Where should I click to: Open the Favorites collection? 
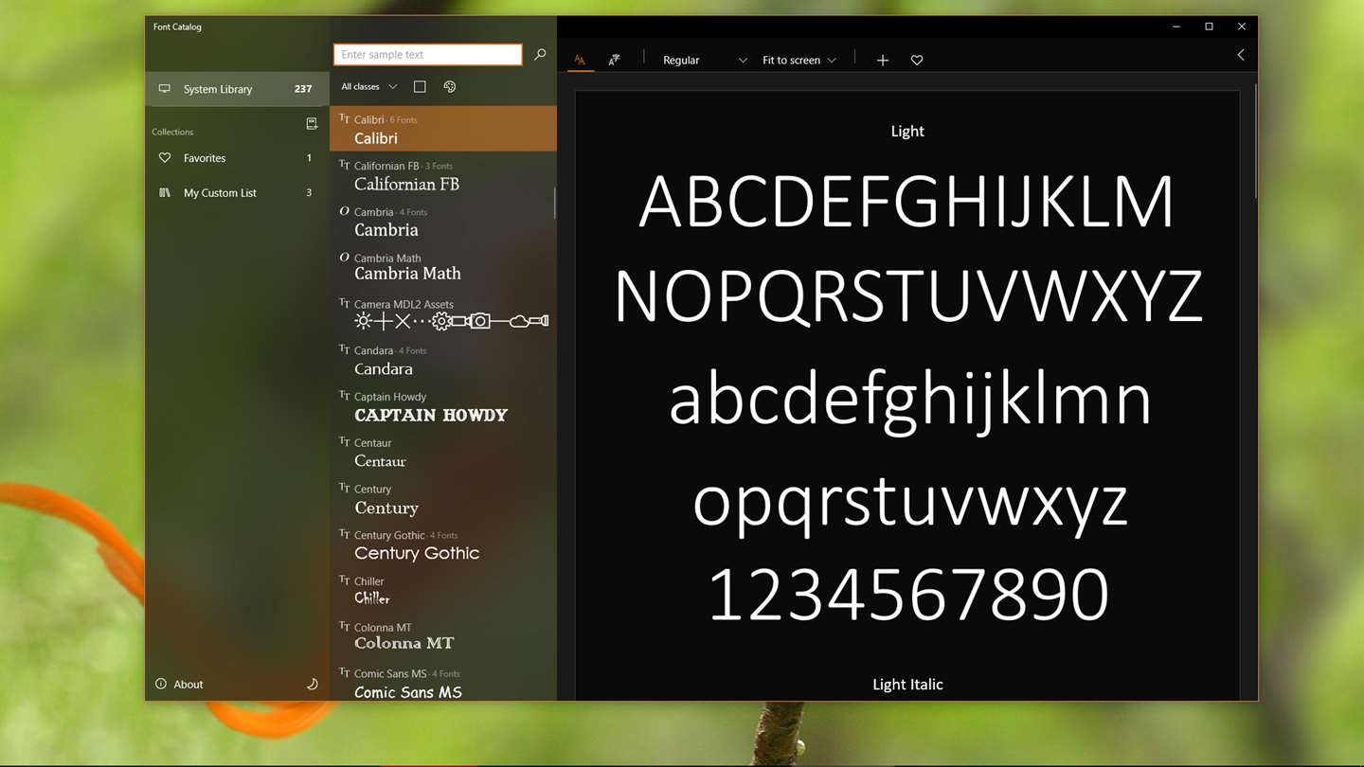pyautogui.click(x=237, y=158)
